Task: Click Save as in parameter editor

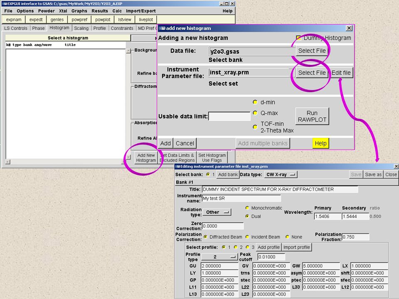Action: point(373,174)
